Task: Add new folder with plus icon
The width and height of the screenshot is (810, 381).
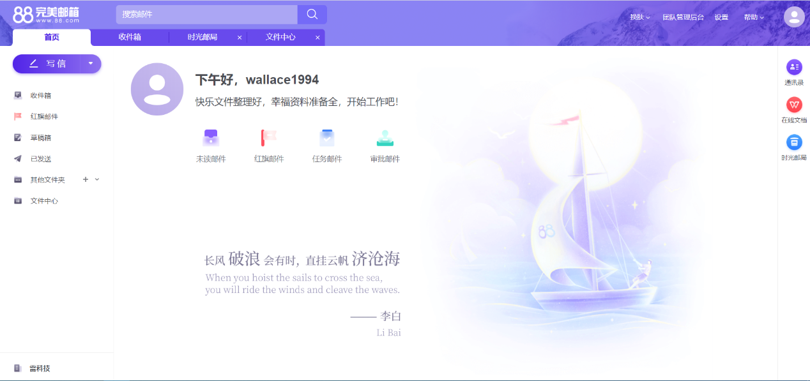Action: (86, 179)
